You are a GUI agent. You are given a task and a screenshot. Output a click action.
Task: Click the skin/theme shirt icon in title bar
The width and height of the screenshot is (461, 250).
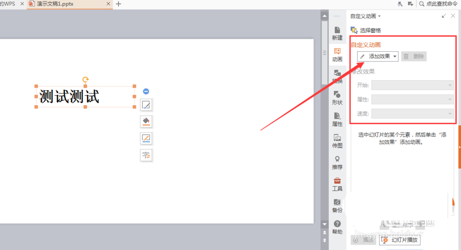(400, 4)
